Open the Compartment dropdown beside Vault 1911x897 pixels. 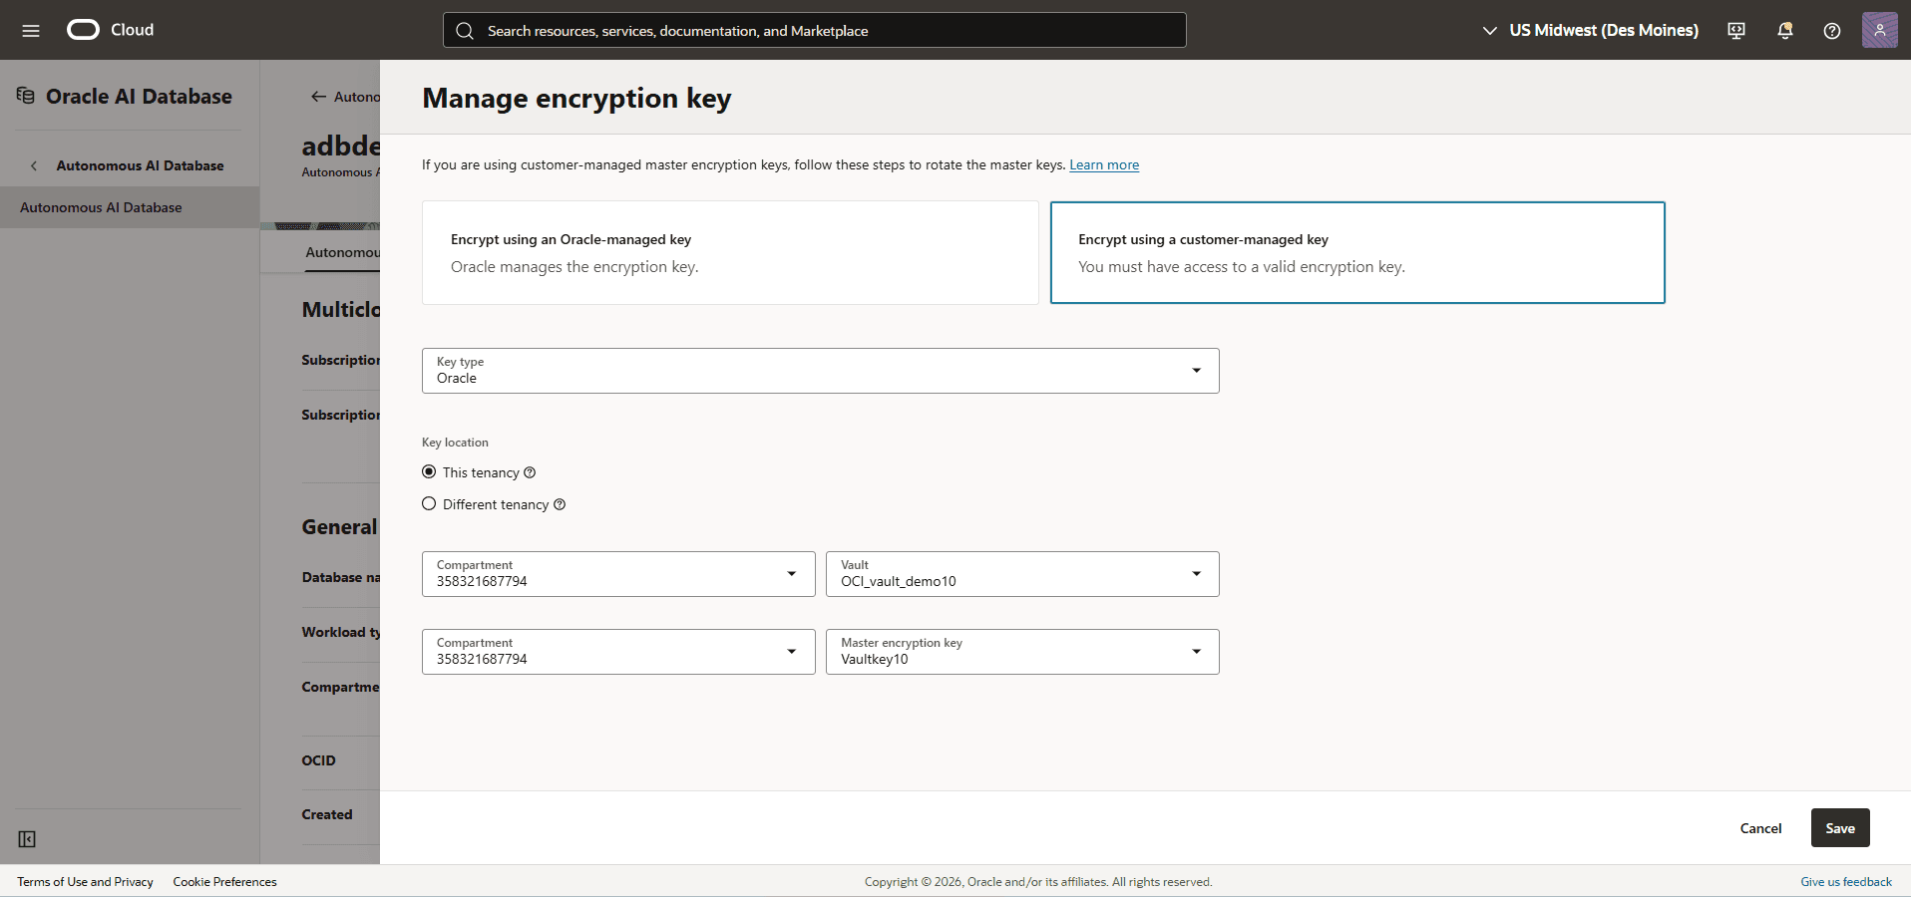point(618,574)
